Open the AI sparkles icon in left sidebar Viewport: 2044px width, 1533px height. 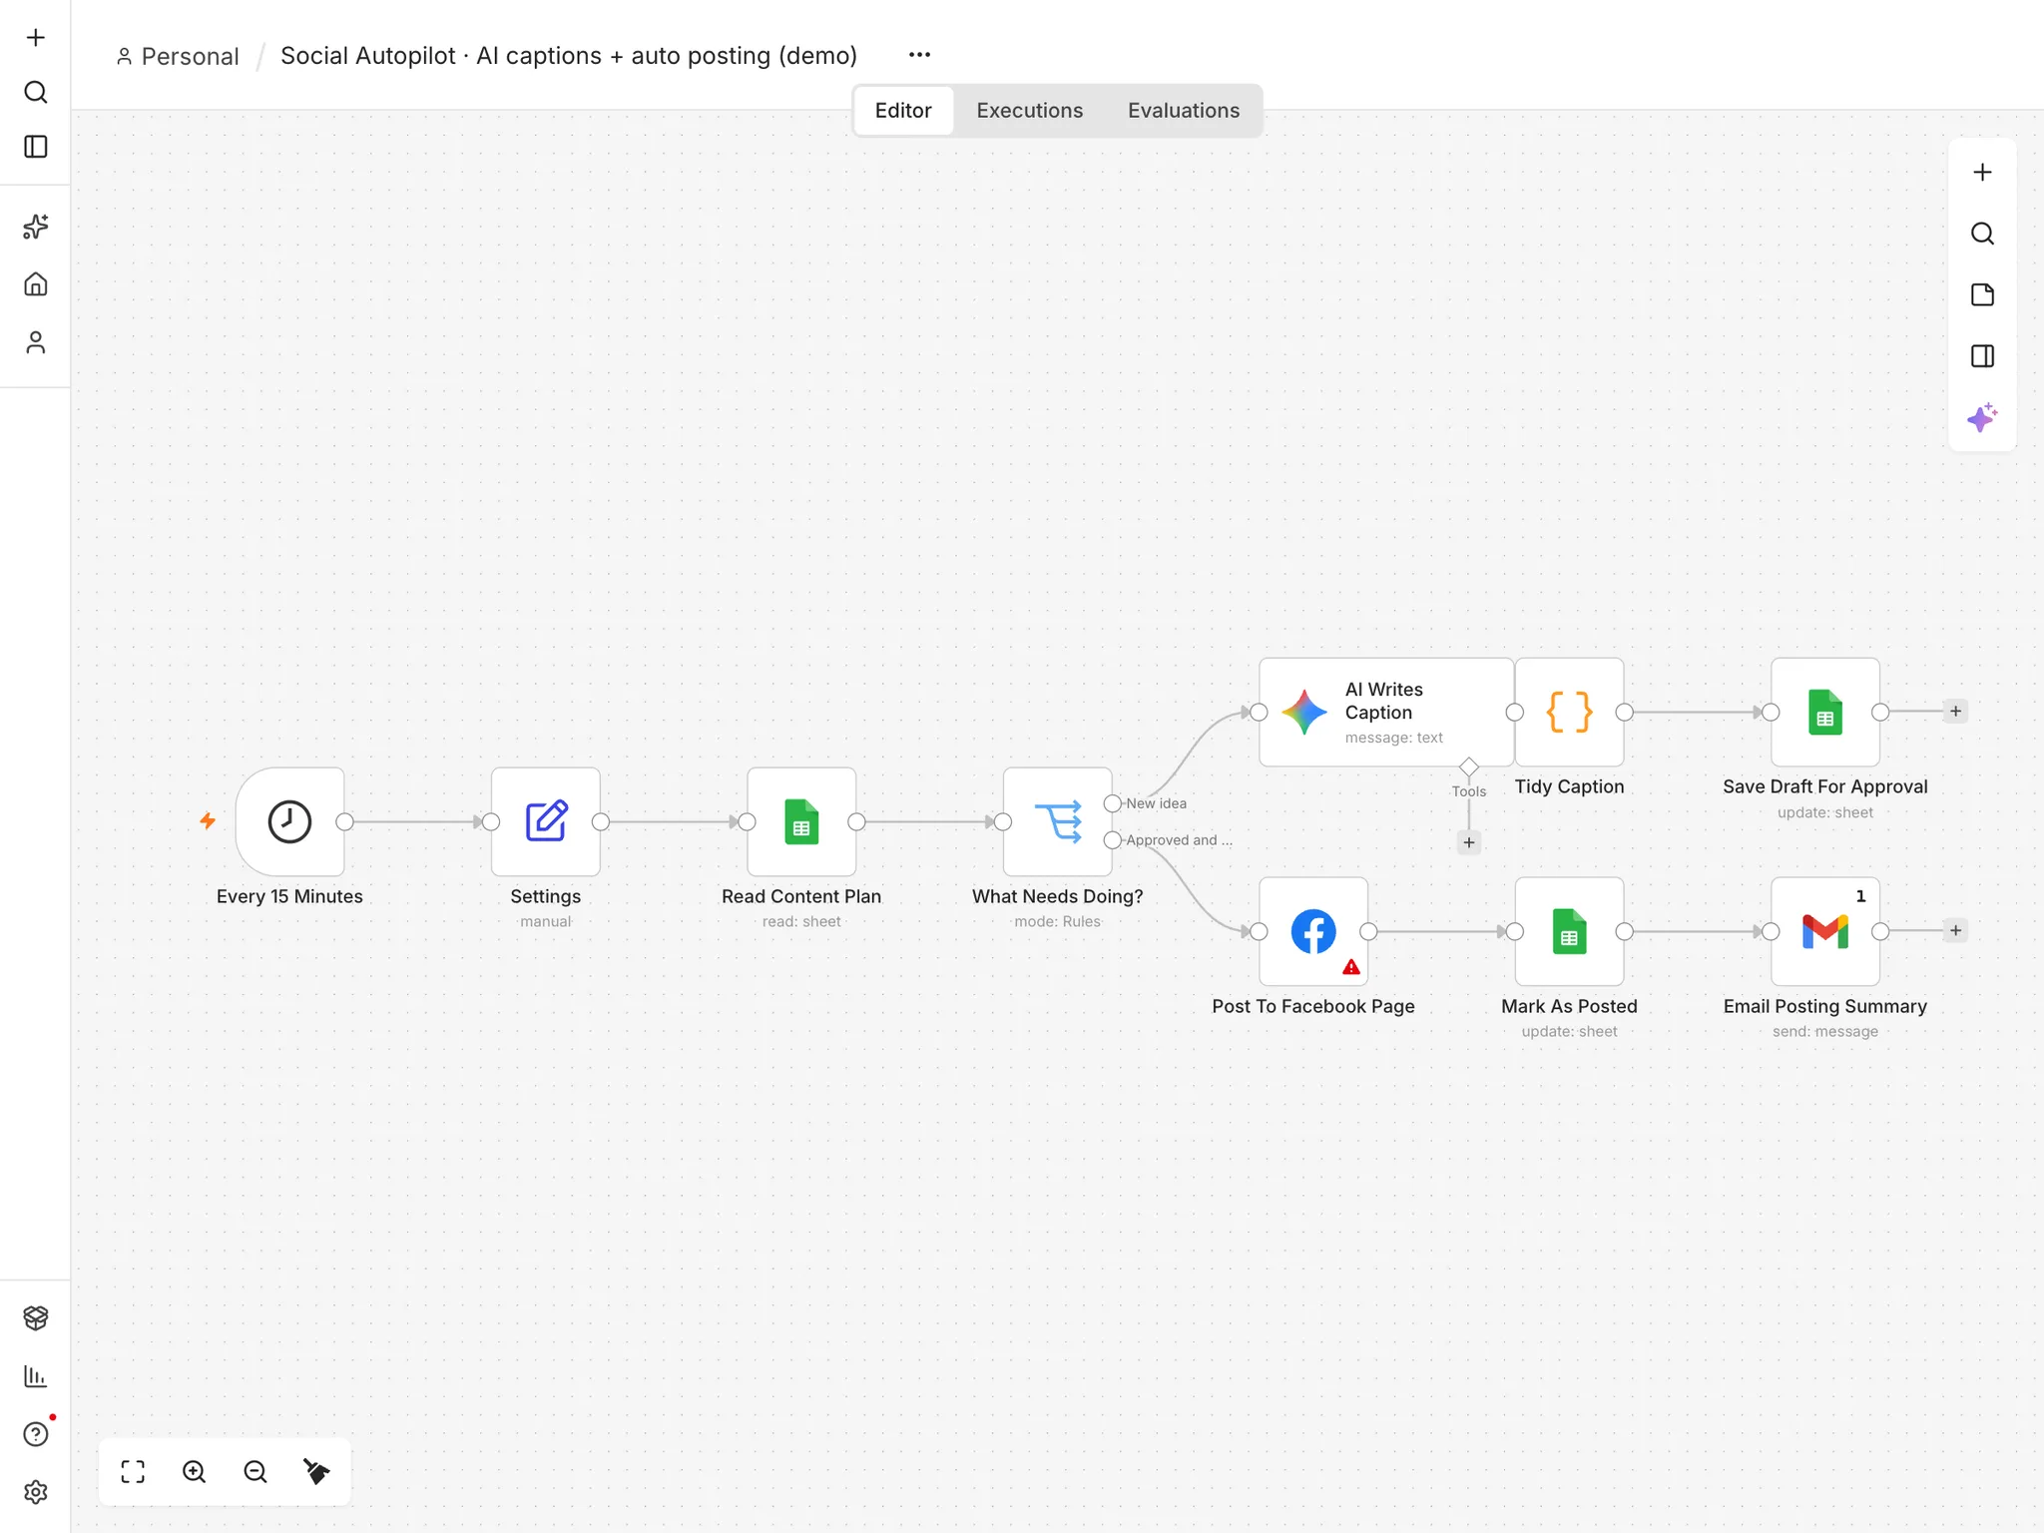[x=36, y=227]
